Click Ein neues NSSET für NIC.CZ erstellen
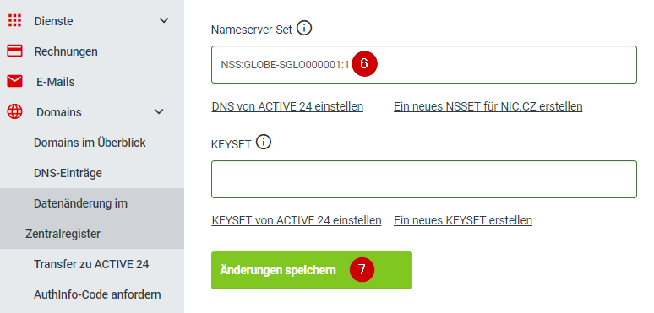Image resolution: width=654 pixels, height=313 pixels. (x=488, y=106)
